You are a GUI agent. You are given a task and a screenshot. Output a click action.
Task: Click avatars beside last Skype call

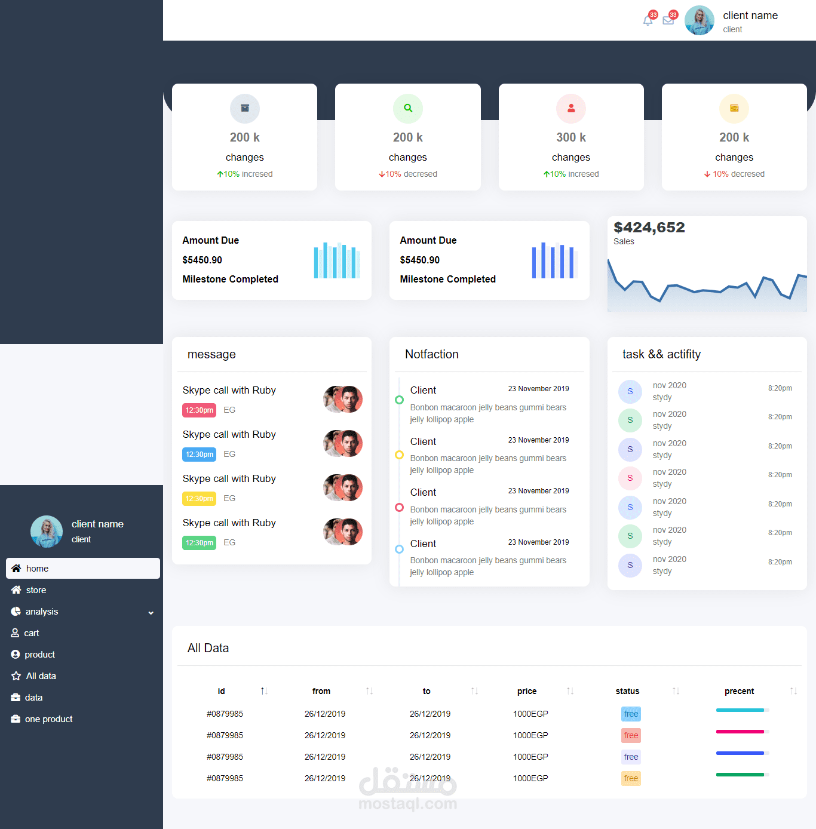click(x=343, y=532)
